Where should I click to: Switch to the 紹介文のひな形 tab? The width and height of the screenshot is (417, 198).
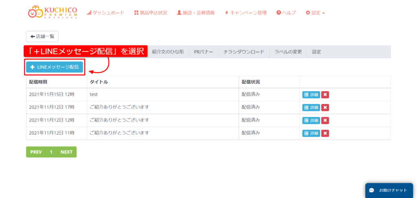(168, 52)
